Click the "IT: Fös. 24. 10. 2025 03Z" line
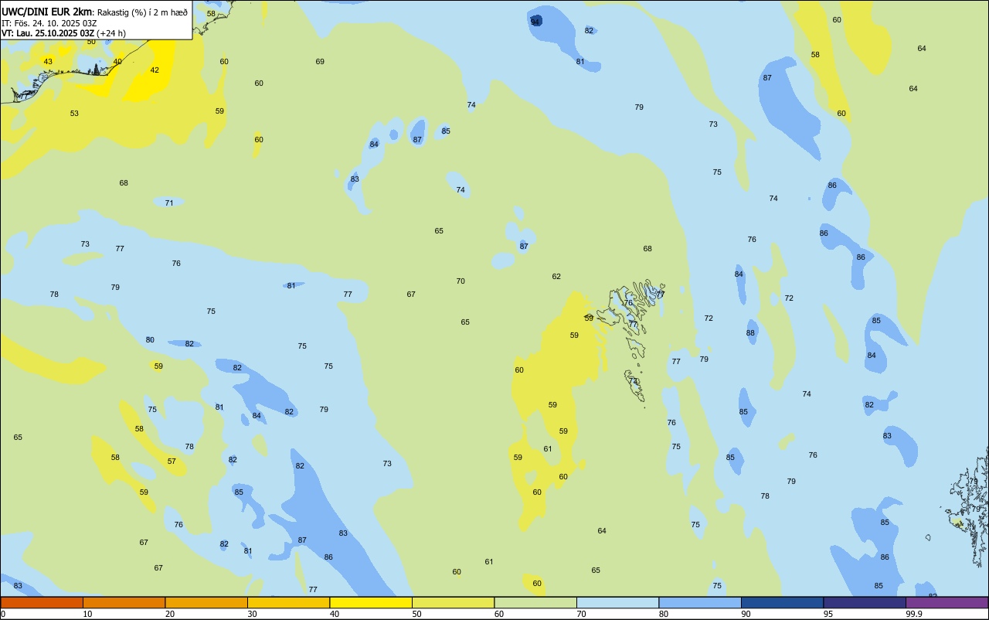Viewport: 989px width, 620px height. [49, 23]
